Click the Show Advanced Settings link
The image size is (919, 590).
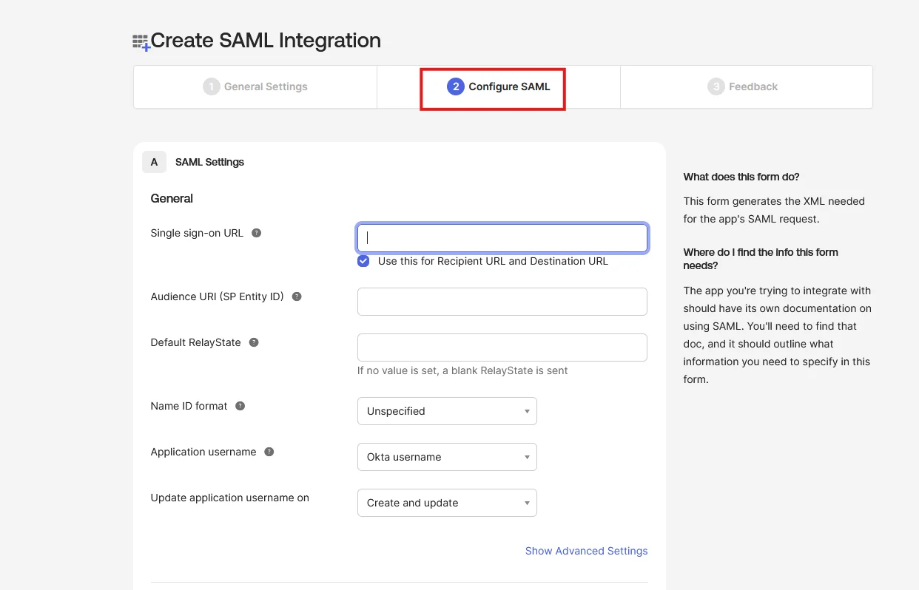tap(586, 551)
